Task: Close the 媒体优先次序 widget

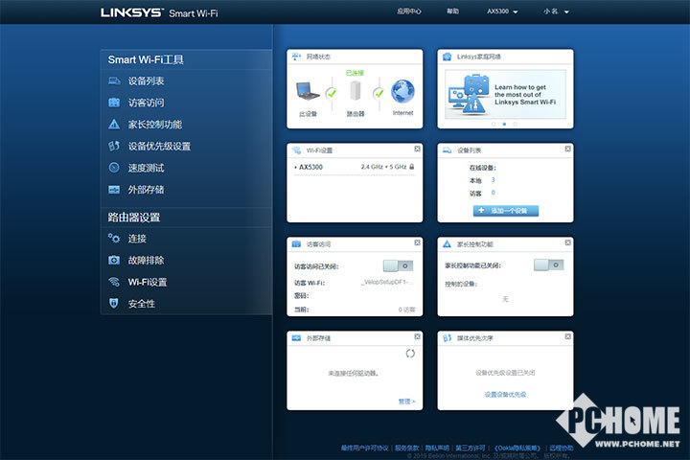Action: pyautogui.click(x=567, y=336)
